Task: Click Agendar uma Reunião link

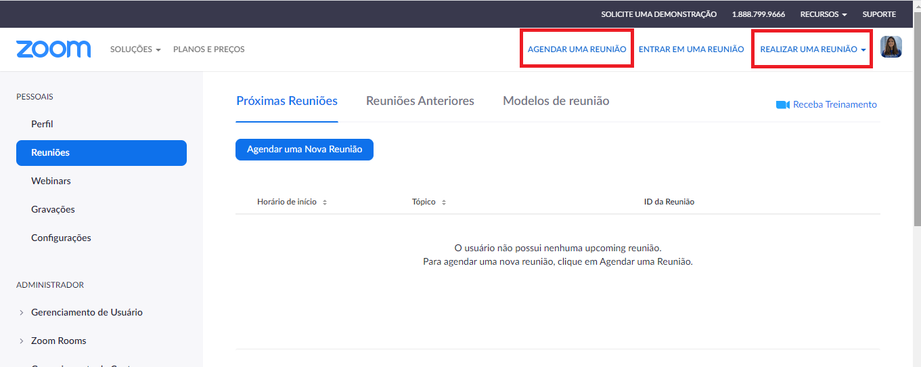Action: 577,49
